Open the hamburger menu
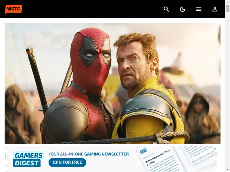This screenshot has width=230, height=172. coord(199,9)
